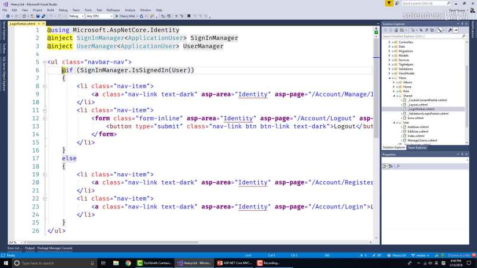Select _CookieConsentPartial.cshtml file

pos(427,100)
